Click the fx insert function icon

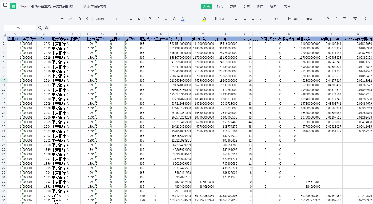click(x=46, y=28)
